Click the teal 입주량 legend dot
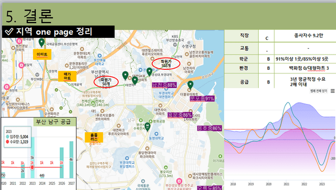Screen dimensions: 336x190 [7, 136]
